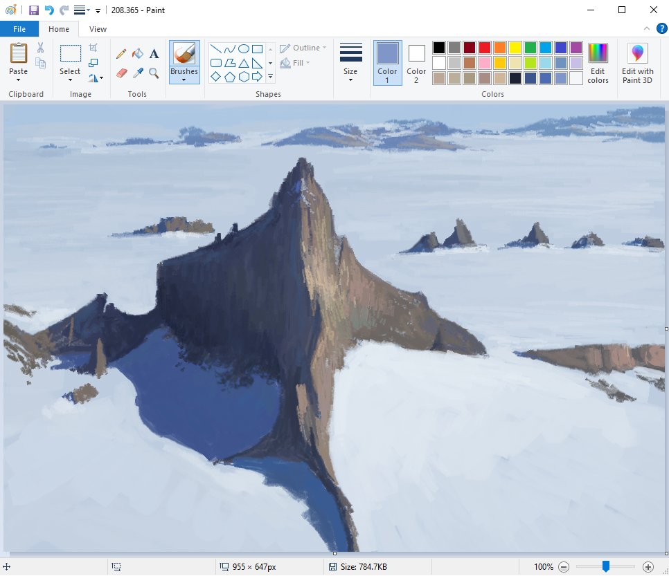Open the Size thickness dropdown
Image resolution: width=669 pixels, height=576 pixels.
click(350, 62)
